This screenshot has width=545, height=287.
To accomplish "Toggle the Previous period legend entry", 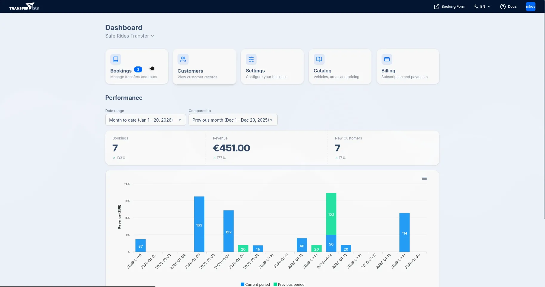I will pos(289,284).
